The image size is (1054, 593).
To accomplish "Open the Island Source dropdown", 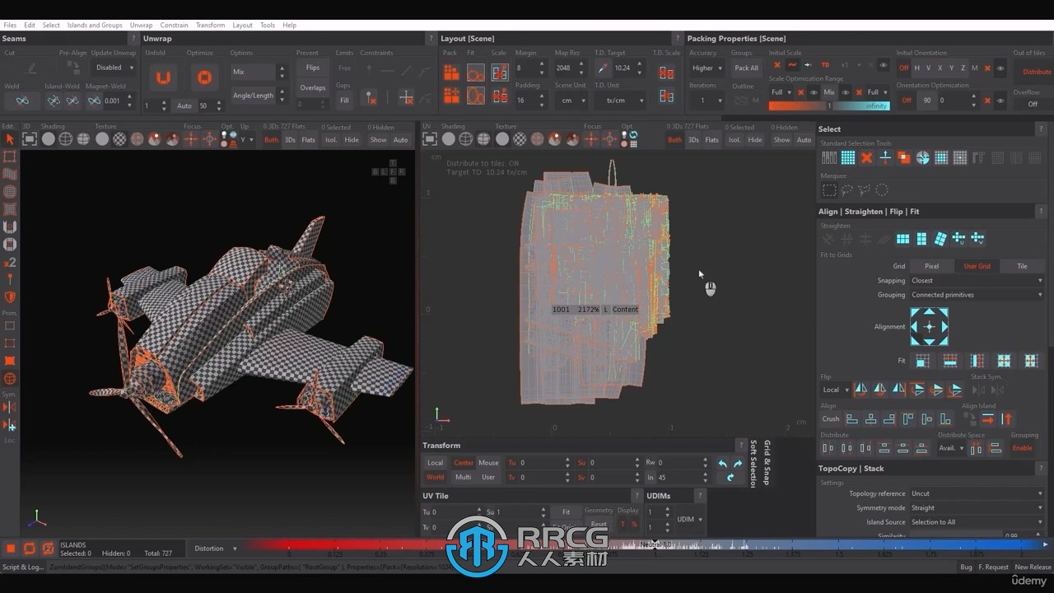I will (x=977, y=522).
